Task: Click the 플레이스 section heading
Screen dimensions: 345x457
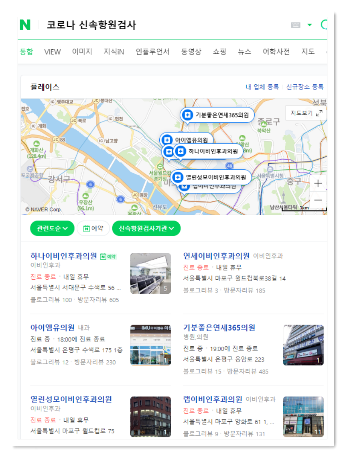Action: pyautogui.click(x=45, y=87)
